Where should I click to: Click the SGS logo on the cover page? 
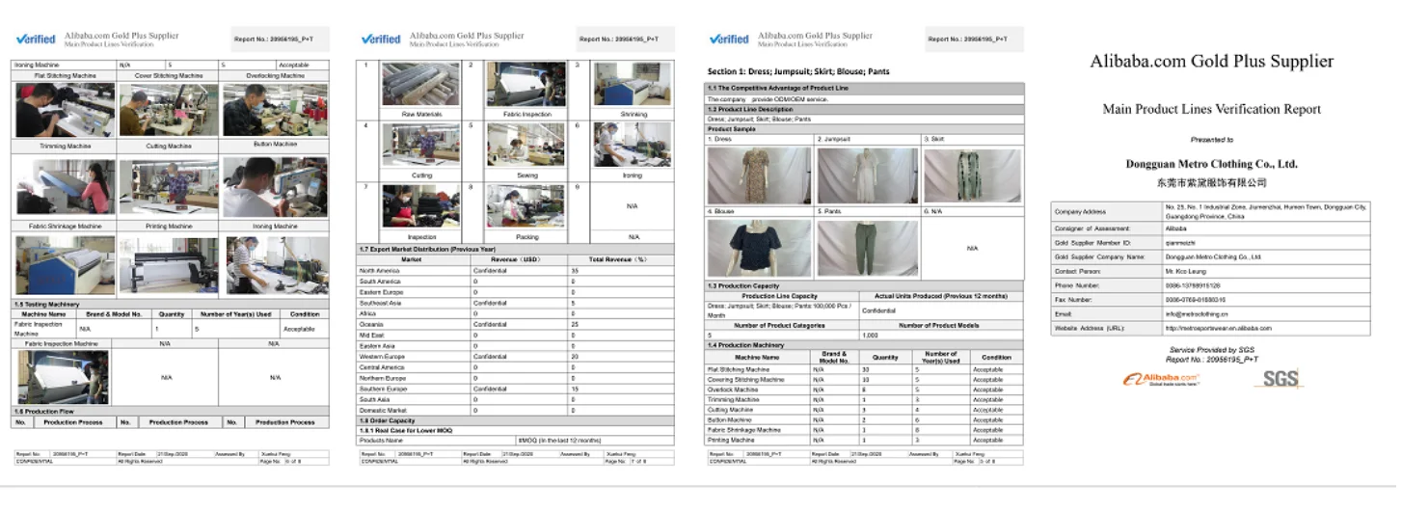1281,378
